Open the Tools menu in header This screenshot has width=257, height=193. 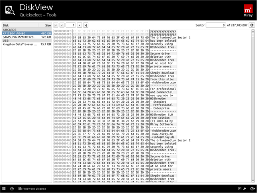point(51,15)
